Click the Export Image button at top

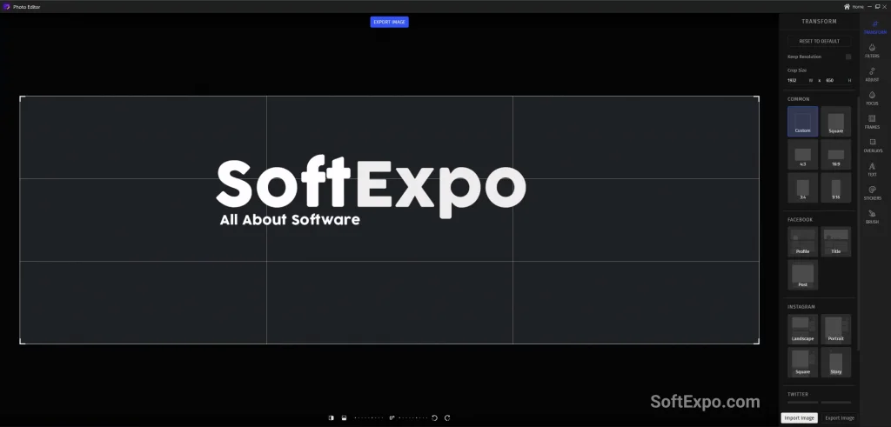389,22
